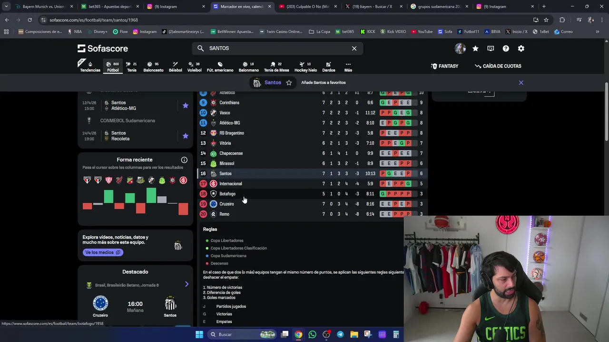Open highlighted Santos row in standings
Image resolution: width=609 pixels, height=342 pixels.
(x=312, y=173)
